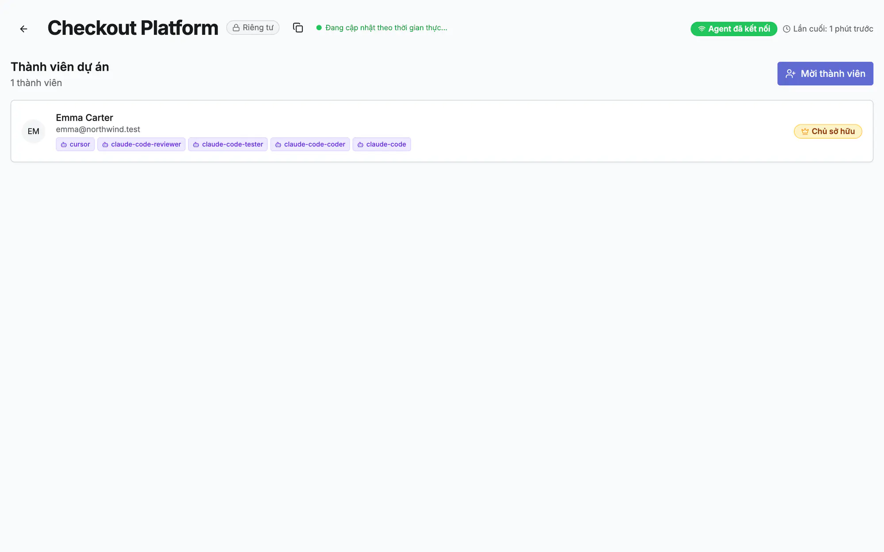Screen dimensions: 884x552
Task: Go back using the left arrow icon
Action: click(24, 29)
